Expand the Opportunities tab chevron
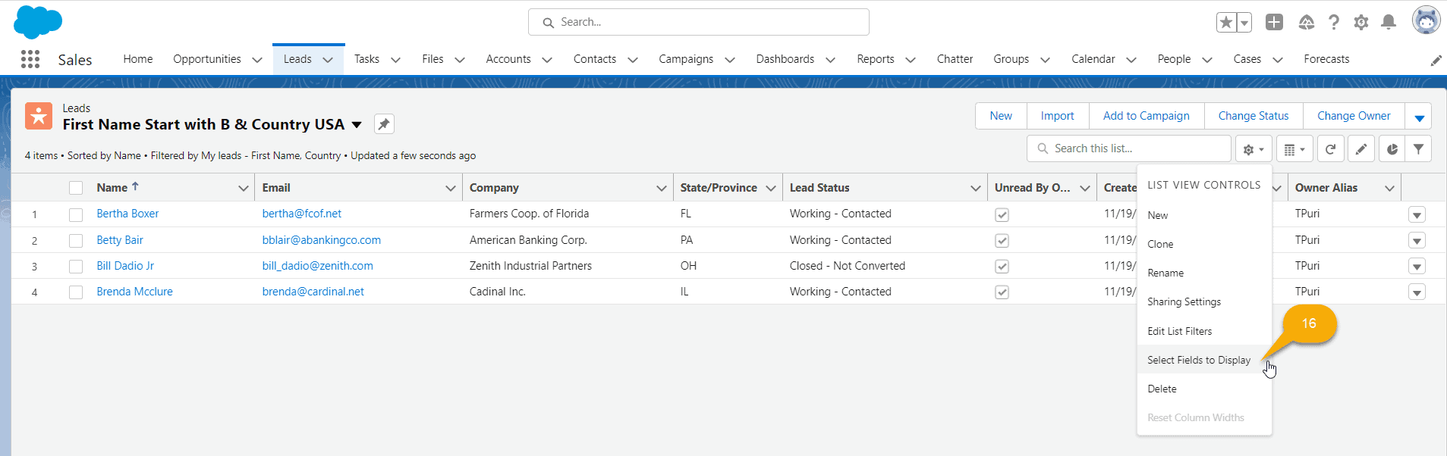 pos(256,60)
